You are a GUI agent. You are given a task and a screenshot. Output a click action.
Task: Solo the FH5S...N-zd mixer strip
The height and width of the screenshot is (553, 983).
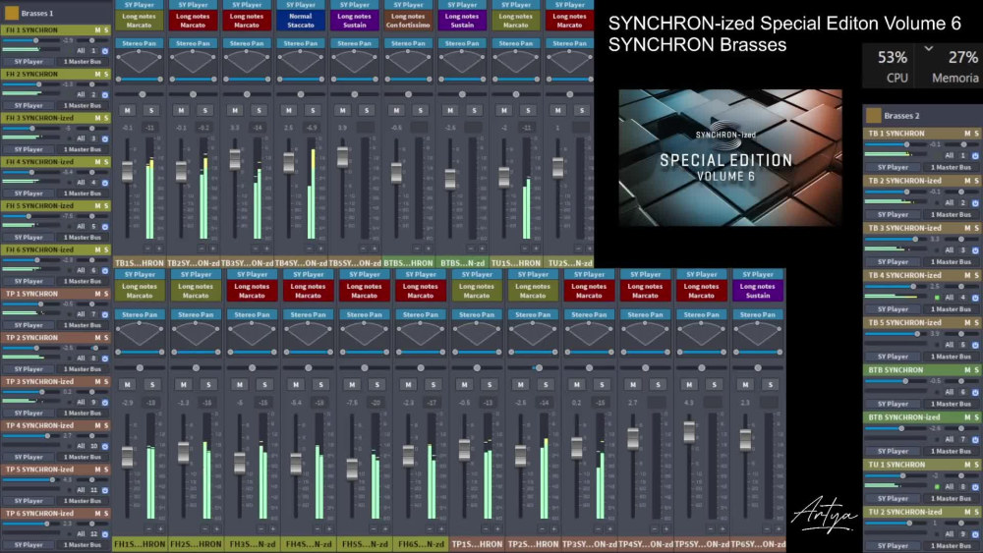click(376, 384)
